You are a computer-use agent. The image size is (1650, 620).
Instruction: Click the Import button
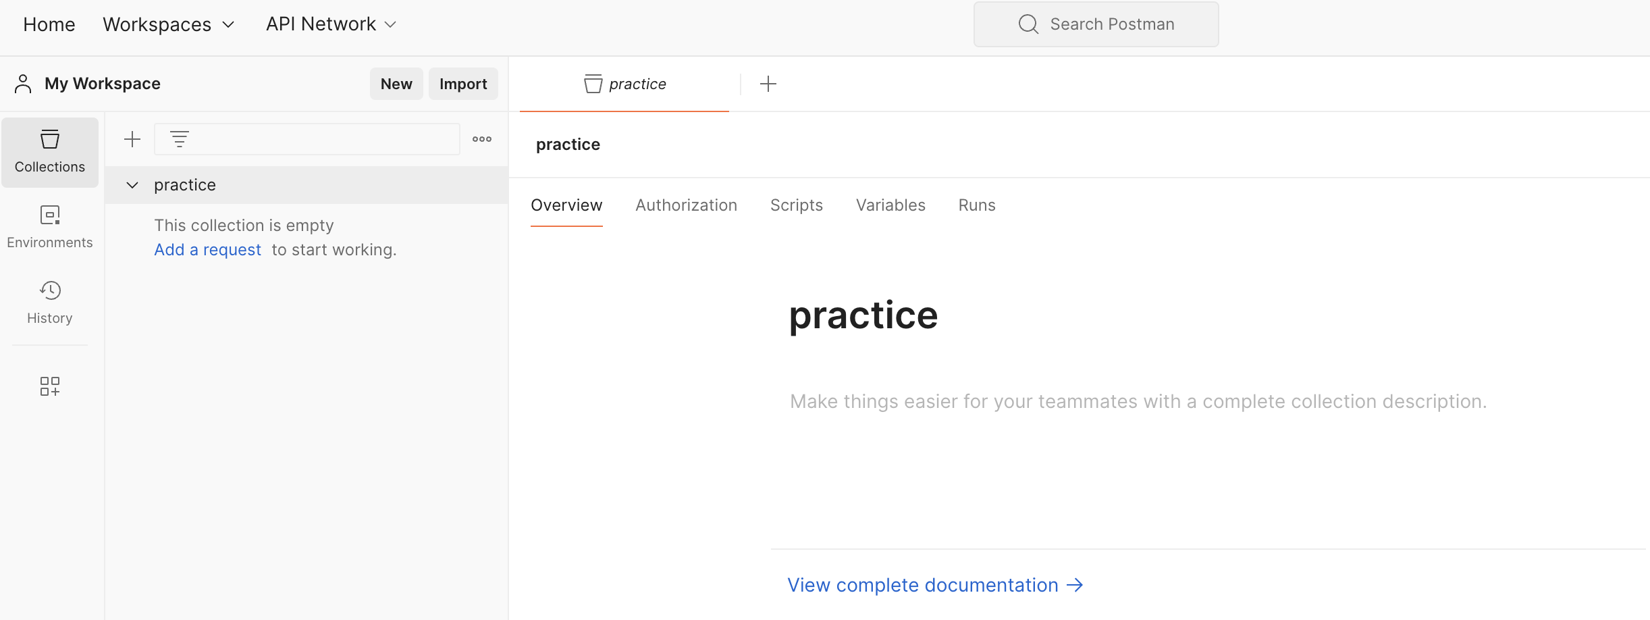coord(463,84)
